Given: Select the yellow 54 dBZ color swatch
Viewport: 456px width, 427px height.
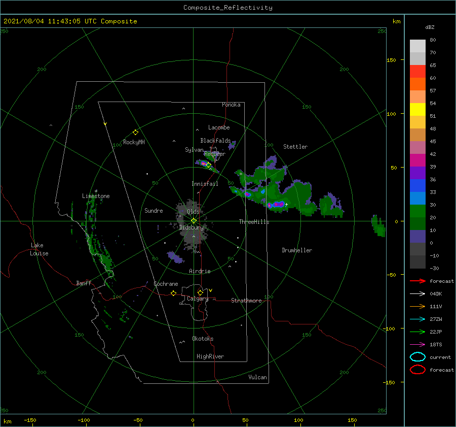Looking at the screenshot, I should 417,109.
